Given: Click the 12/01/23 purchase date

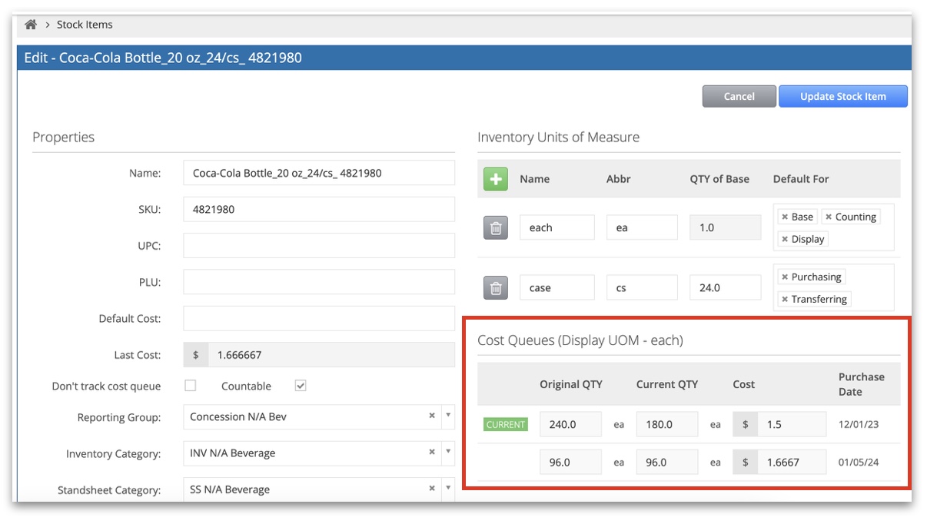Looking at the screenshot, I should [x=859, y=424].
